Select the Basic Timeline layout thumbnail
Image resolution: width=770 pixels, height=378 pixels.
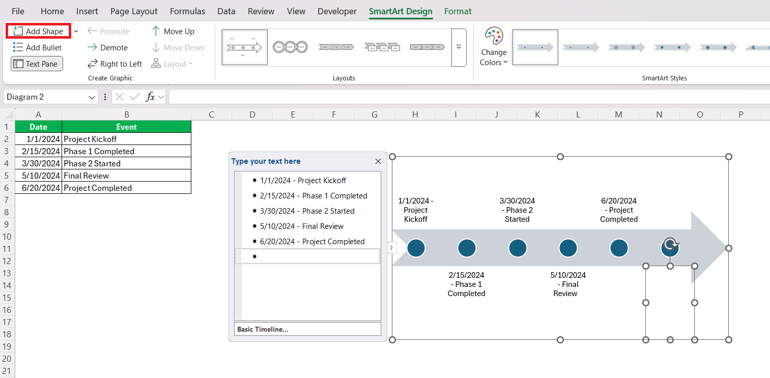tap(245, 47)
